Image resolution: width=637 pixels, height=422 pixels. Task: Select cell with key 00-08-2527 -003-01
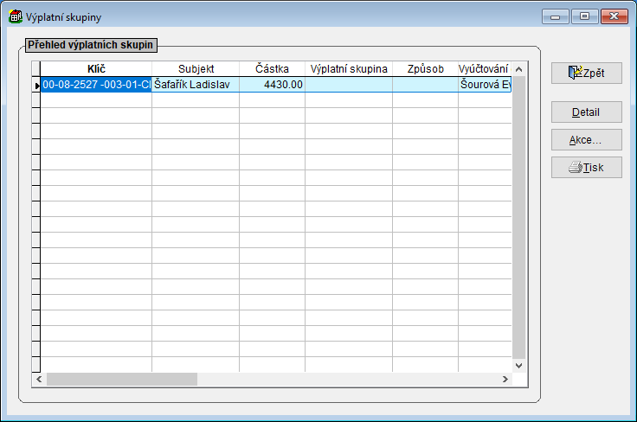click(x=96, y=85)
